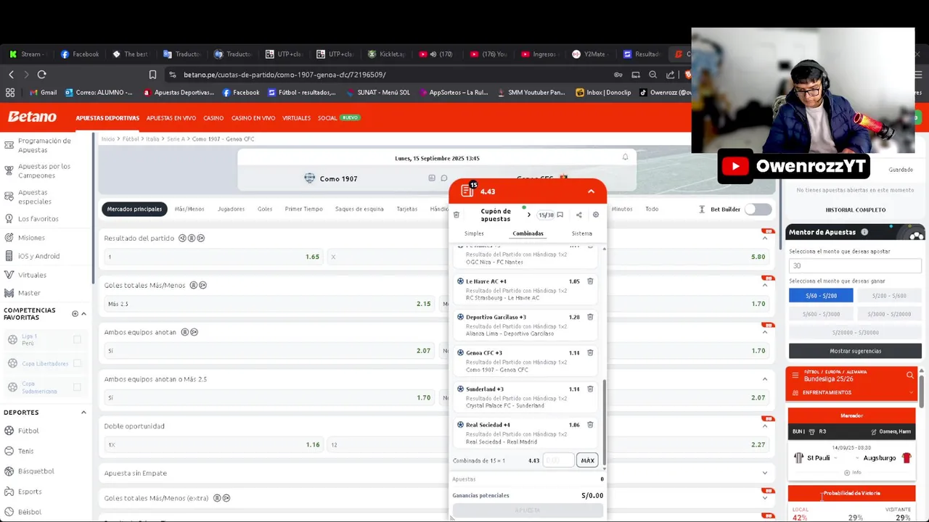Collapse Ambos equipos anotan o Más 2.5
This screenshot has width=929, height=522.
(764, 379)
